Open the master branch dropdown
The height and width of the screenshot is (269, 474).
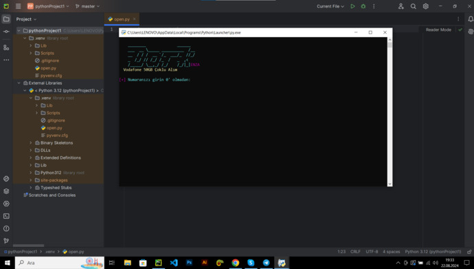click(x=87, y=6)
